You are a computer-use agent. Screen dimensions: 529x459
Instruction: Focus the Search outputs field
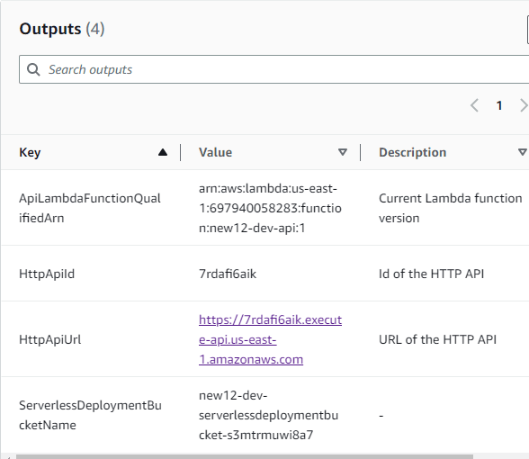(x=273, y=69)
